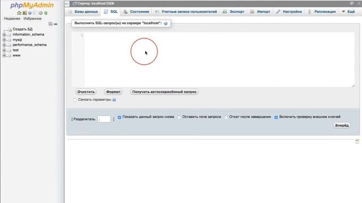Go to phpMyAdmin home via house icon
Screen dimensions: 362x203
pos(19,13)
